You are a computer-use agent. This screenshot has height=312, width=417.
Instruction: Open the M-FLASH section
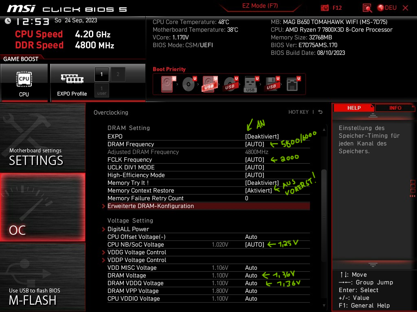(42, 277)
